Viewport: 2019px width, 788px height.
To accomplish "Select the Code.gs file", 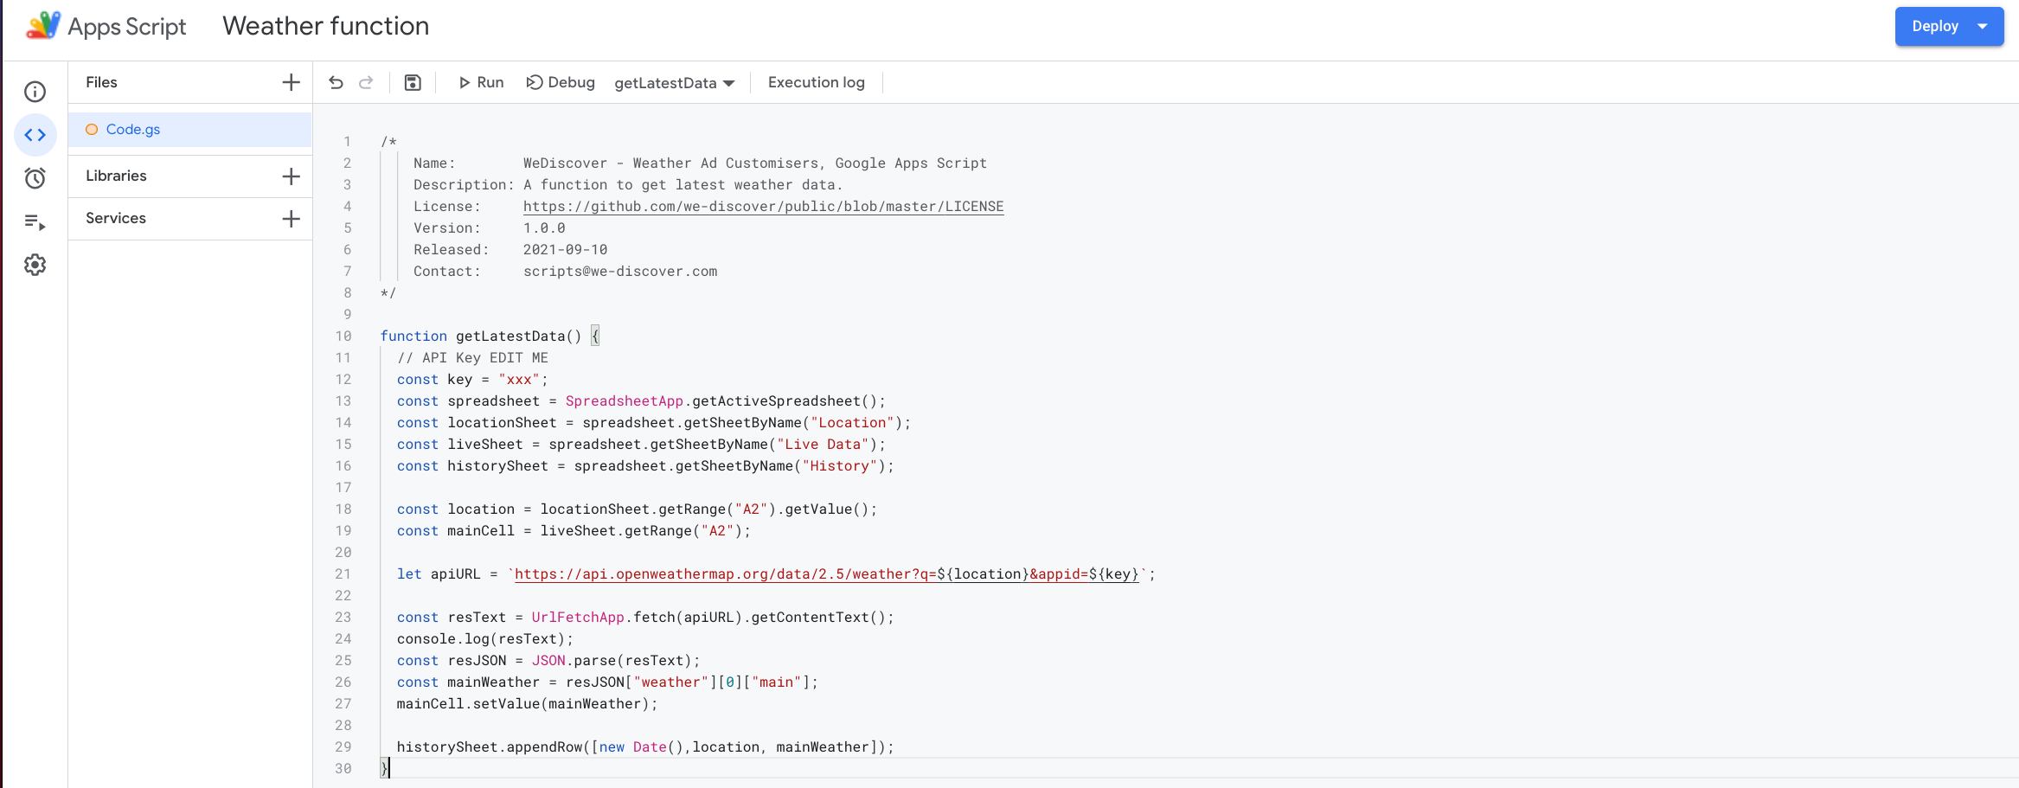I will click(189, 129).
